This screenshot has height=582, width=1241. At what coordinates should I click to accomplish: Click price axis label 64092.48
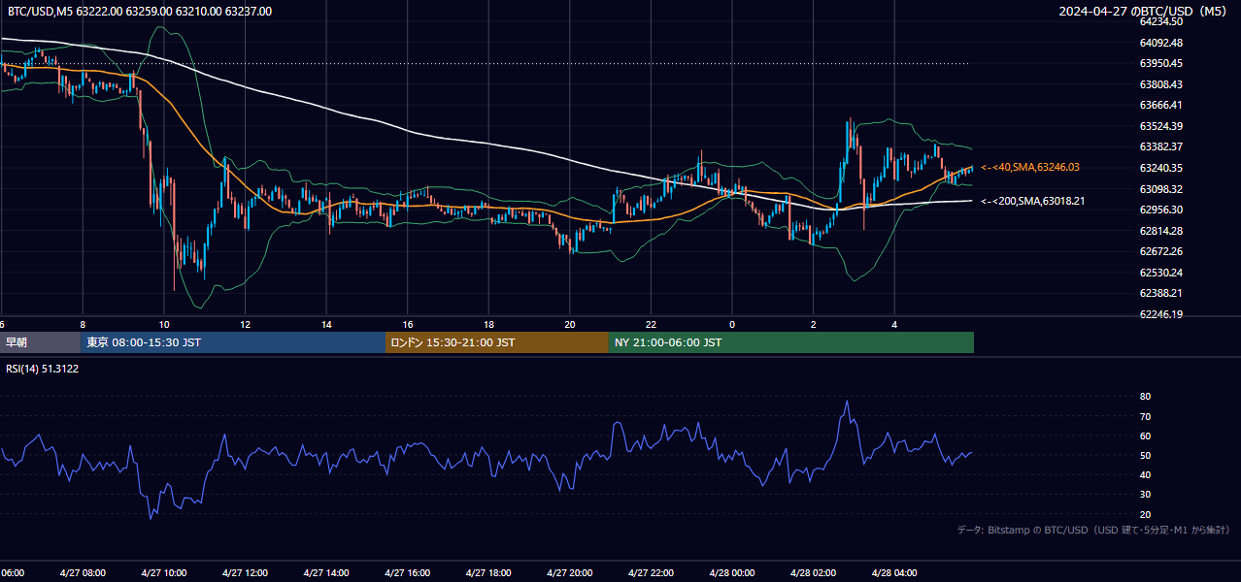click(1161, 43)
